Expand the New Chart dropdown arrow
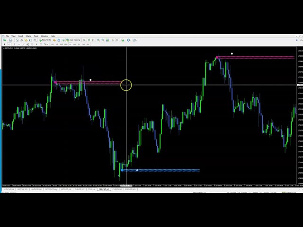This screenshot has width=303, height=227. click(x=7, y=40)
